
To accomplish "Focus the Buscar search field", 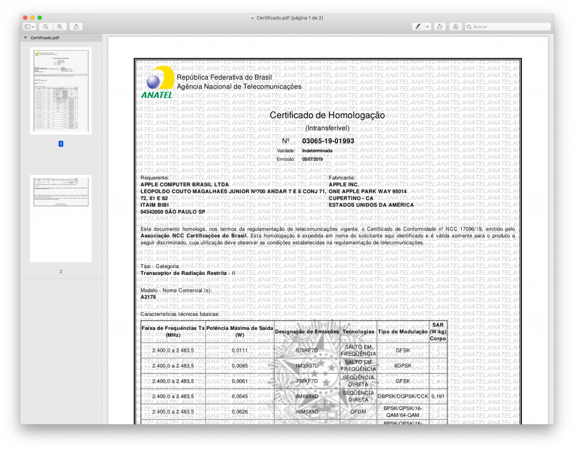I will [x=508, y=27].
